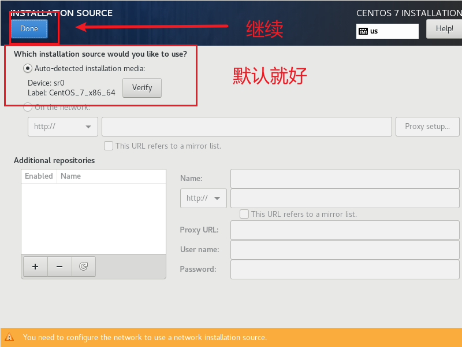Remove repository with minus icon
Image resolution: width=462 pixels, height=347 pixels.
click(x=59, y=267)
